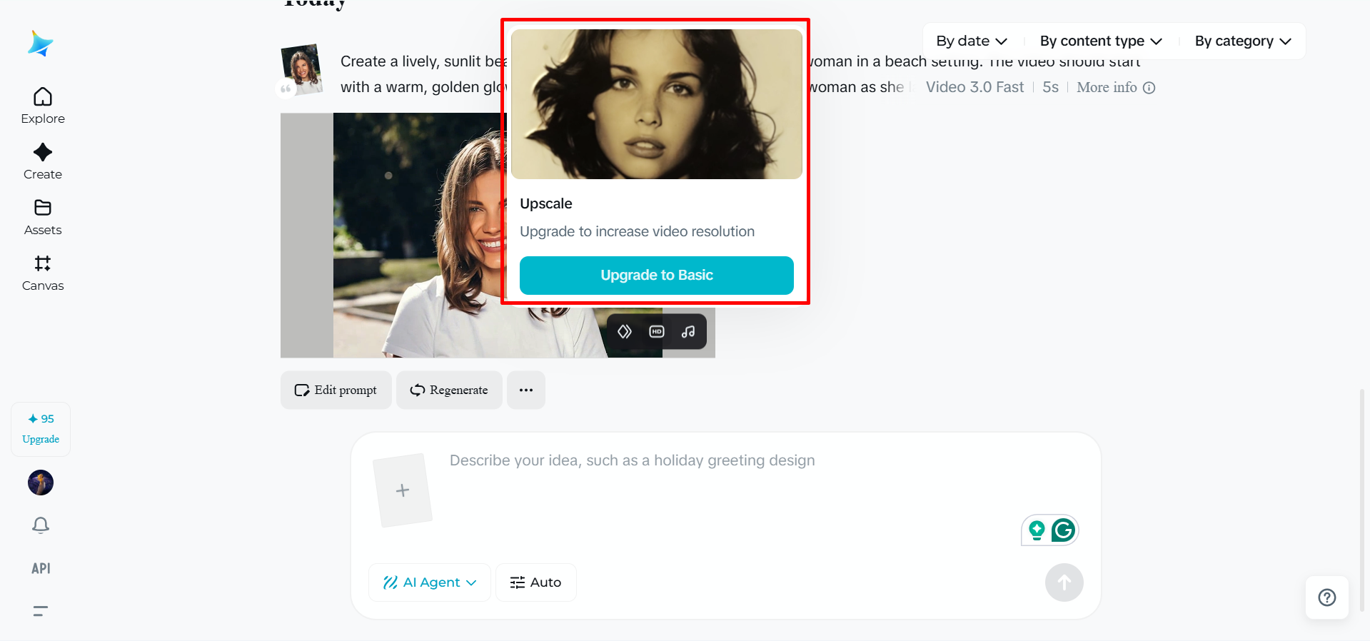
Task: Open the Canvas workspace
Action: [x=43, y=273]
